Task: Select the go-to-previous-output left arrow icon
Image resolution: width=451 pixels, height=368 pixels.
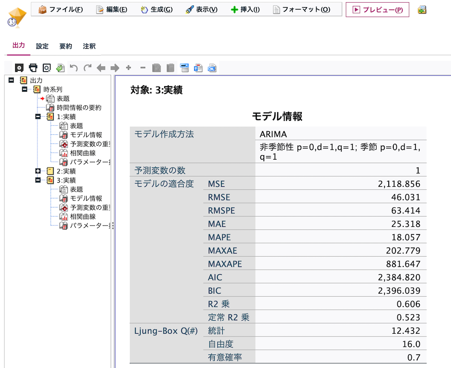Action: (x=100, y=68)
